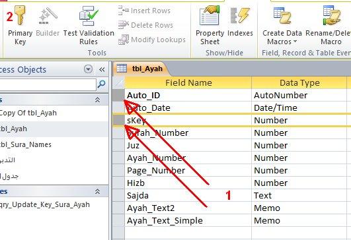351x240 pixels.
Task: Open the navigation pane category dropdown arrow
Action: click(88, 69)
